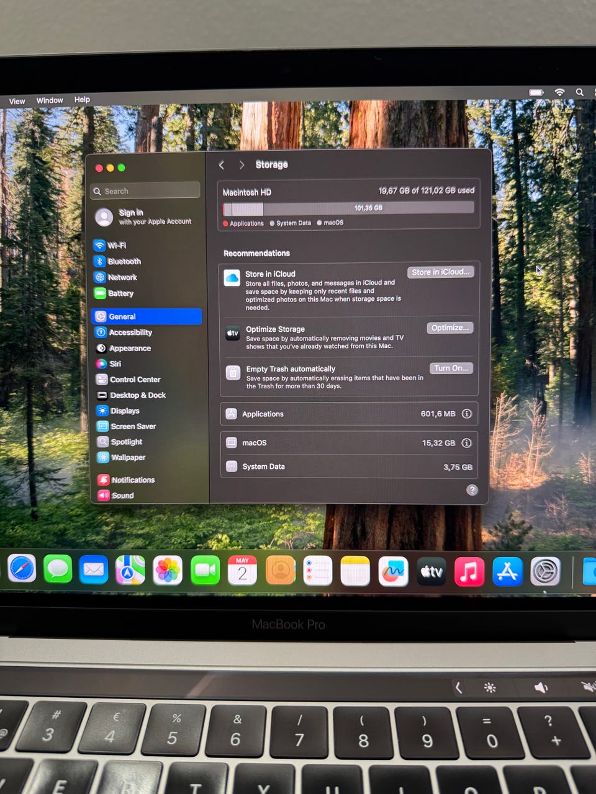Viewport: 596px width, 794px height.
Task: Open Photos from the Dock
Action: 168,569
